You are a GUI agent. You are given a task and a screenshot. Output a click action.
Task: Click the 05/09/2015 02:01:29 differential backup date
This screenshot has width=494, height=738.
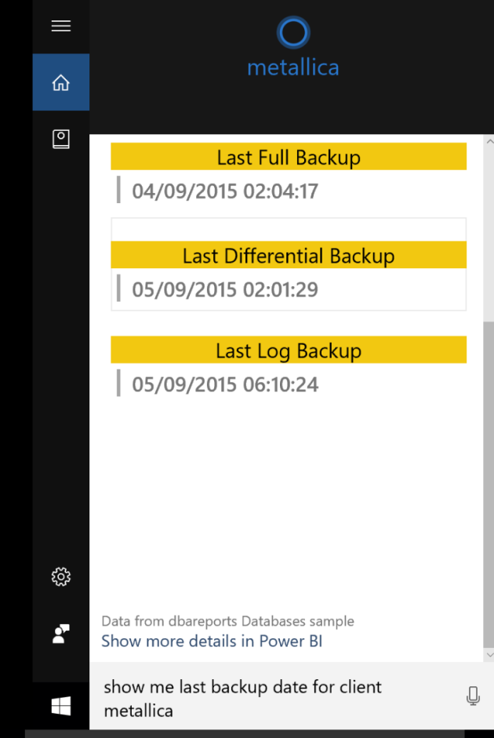(225, 290)
